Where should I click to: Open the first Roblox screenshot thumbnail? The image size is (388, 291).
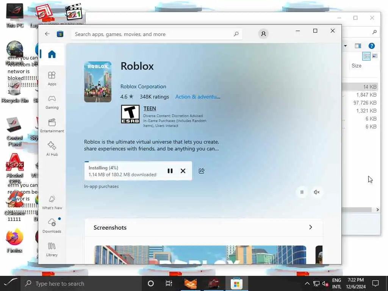(x=200, y=255)
